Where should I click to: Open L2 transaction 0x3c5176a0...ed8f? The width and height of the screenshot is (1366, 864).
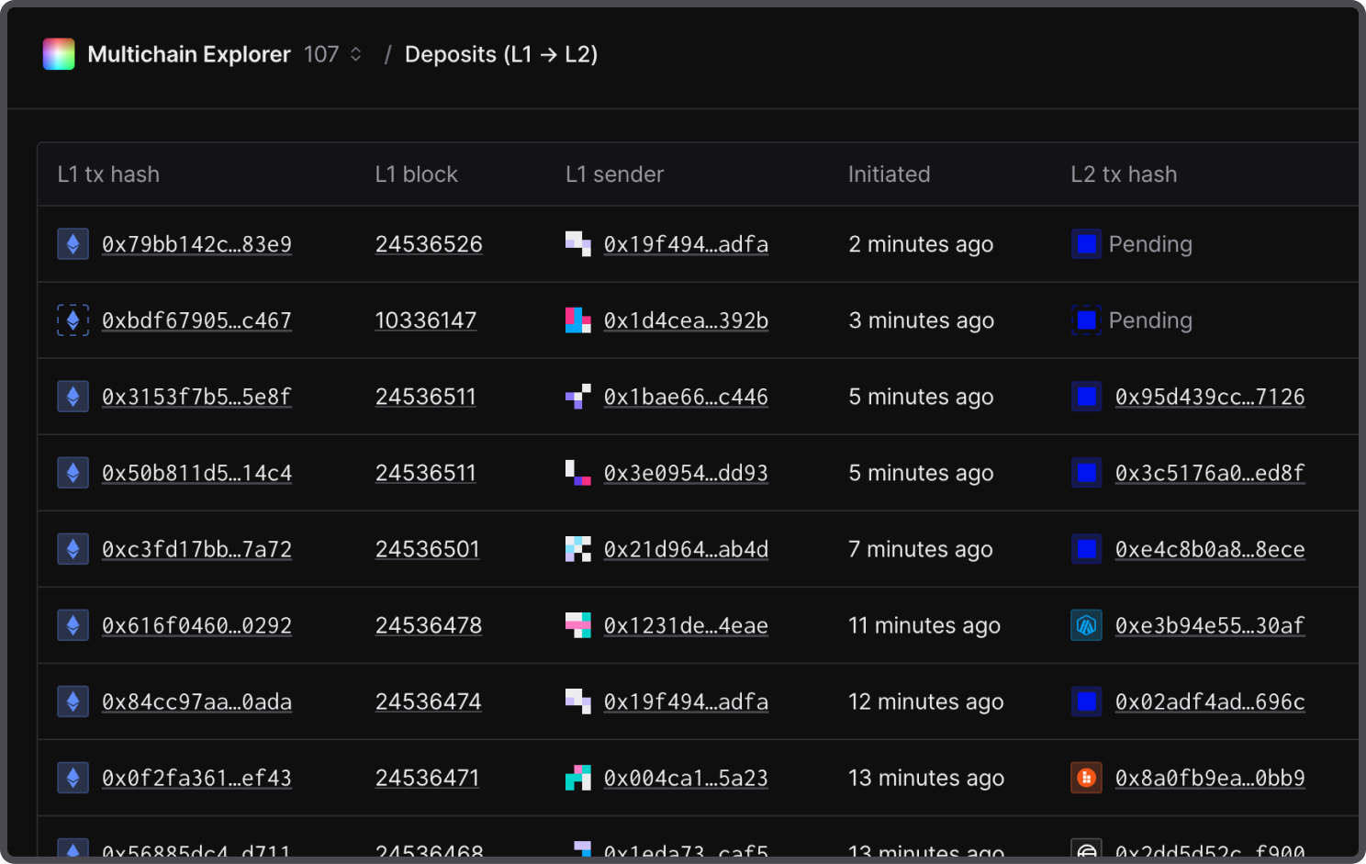pos(1209,473)
